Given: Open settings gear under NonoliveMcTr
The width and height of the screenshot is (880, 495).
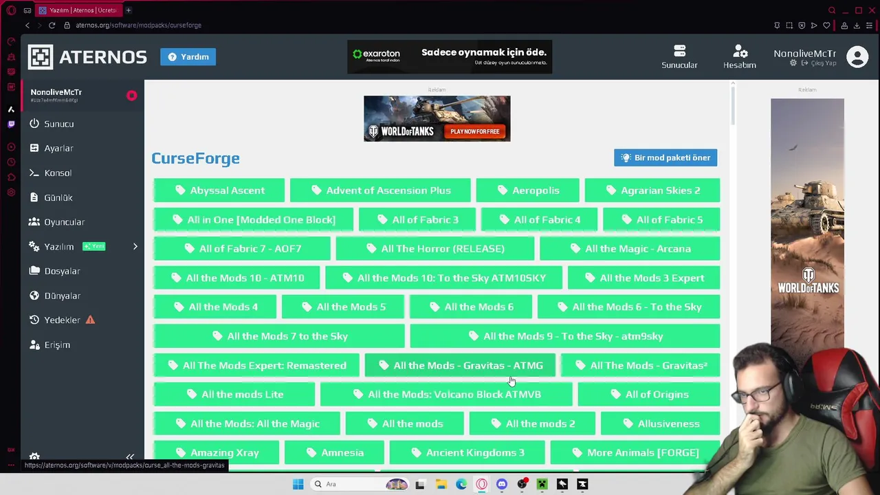Looking at the screenshot, I should pos(793,63).
